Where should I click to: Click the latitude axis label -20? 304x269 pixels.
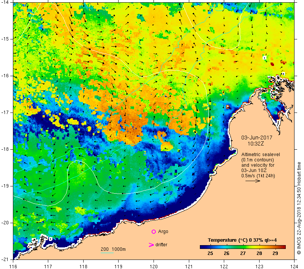point(5,223)
